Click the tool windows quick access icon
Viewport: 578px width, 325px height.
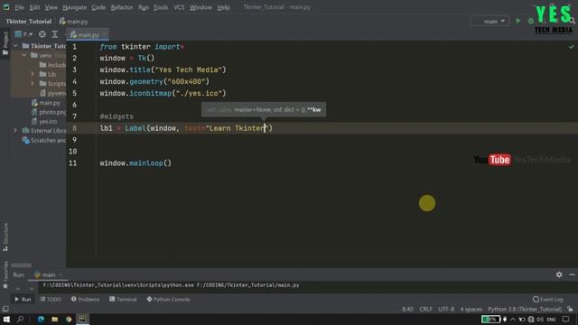pos(5,309)
